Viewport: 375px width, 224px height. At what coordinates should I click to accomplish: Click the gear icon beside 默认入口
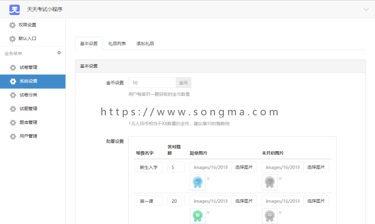(x=12, y=39)
